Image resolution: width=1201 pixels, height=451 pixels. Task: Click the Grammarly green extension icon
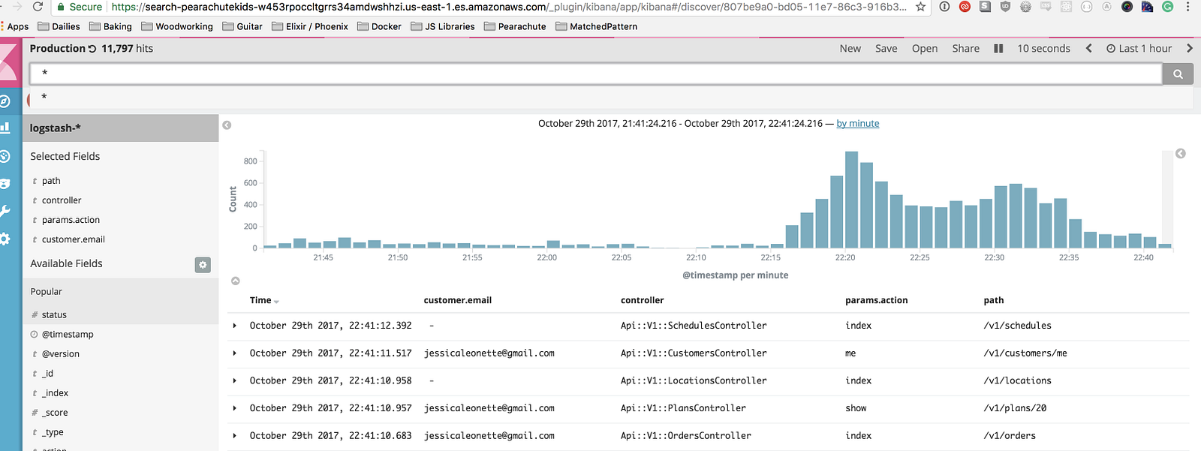1167,7
